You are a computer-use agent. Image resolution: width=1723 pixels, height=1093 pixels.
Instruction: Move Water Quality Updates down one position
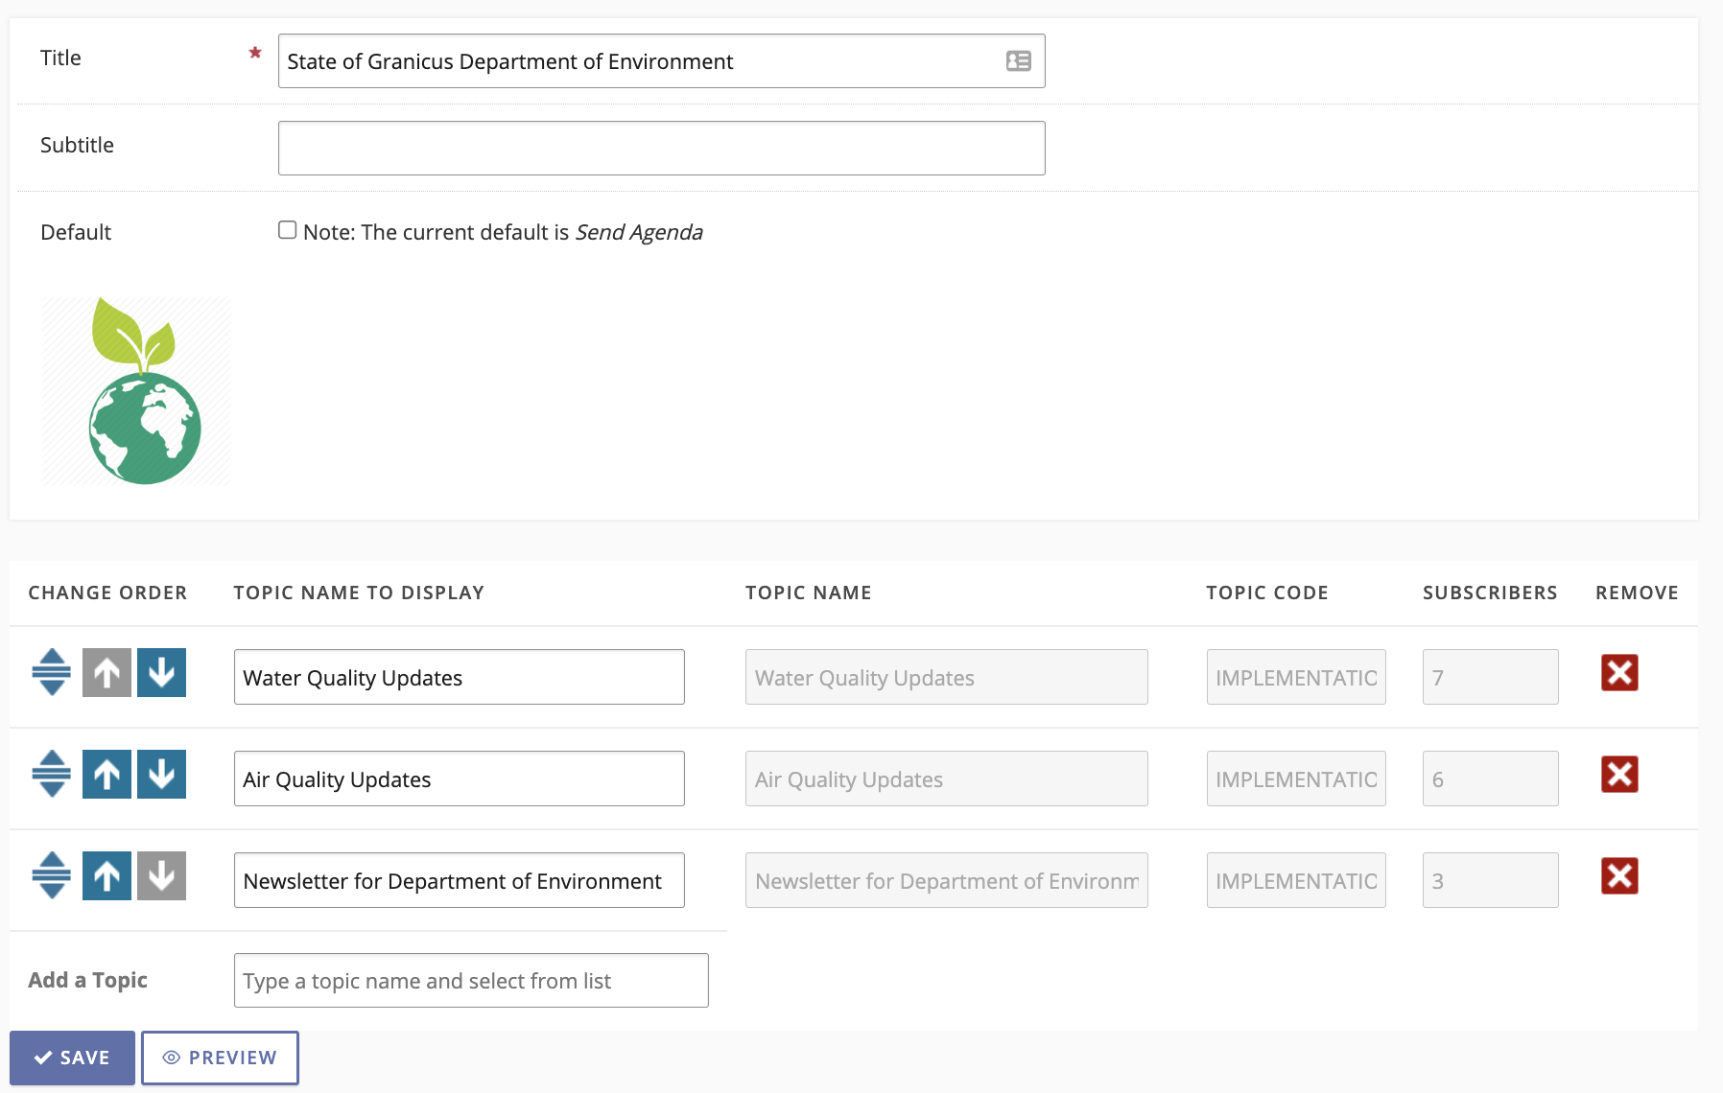click(161, 672)
